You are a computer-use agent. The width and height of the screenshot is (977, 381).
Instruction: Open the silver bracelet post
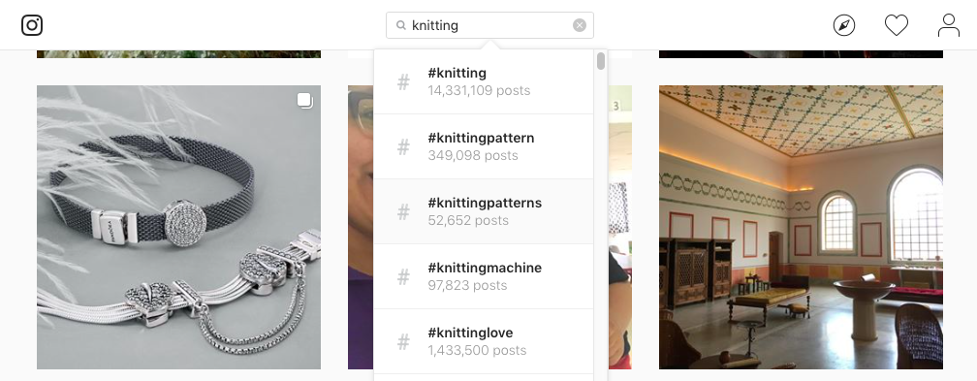coord(178,227)
